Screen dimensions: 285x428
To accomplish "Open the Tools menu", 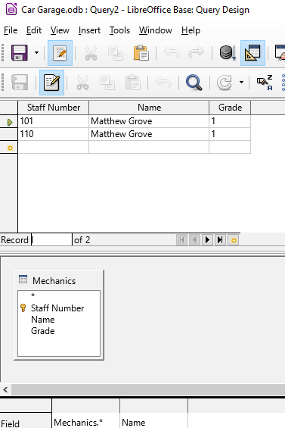I will coord(119,30).
